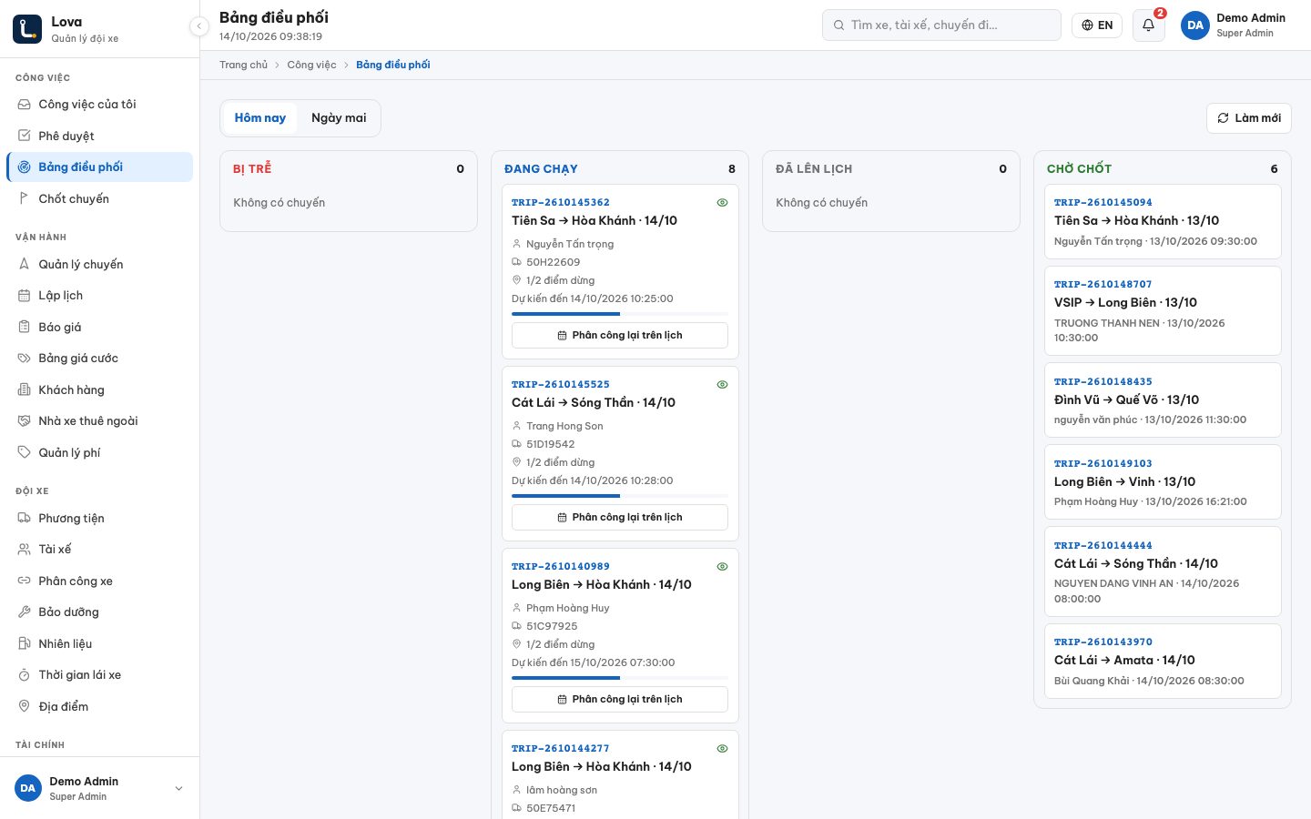Toggle eye icon on TRIP-2610140989 card
Image resolution: width=1311 pixels, height=819 pixels.
(722, 567)
